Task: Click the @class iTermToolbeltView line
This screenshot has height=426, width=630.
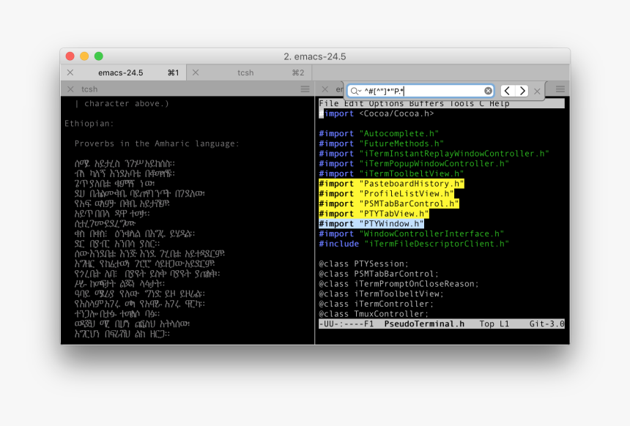Action: (381, 294)
